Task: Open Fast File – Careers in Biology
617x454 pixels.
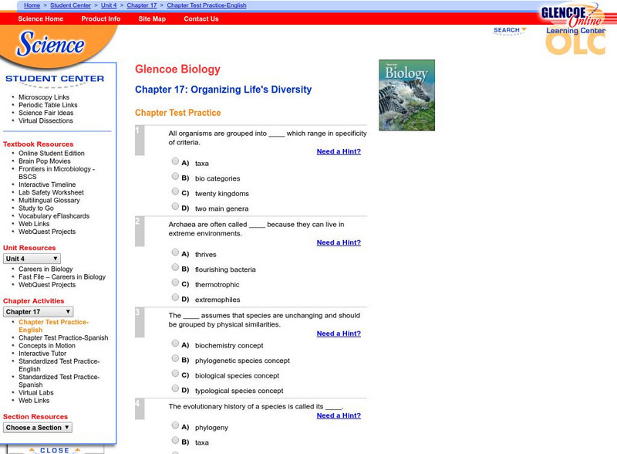Action: click(x=62, y=276)
